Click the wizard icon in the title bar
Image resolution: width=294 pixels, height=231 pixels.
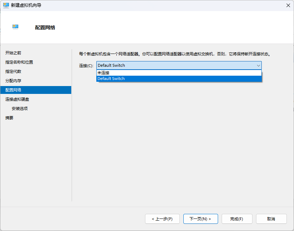click(6, 5)
